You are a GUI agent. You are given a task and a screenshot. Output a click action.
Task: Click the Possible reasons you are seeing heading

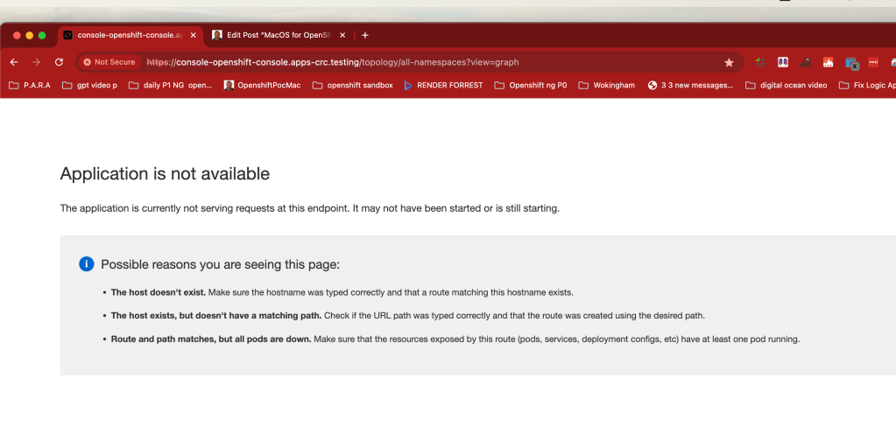point(220,264)
